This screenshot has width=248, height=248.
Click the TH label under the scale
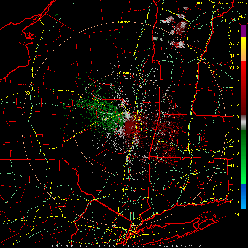(x=237, y=215)
